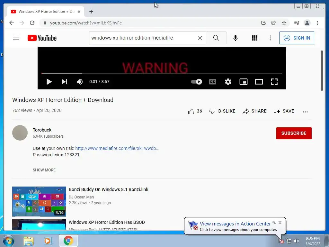The height and width of the screenshot is (247, 329).
Task: Open the player settings gear
Action: pyautogui.click(x=228, y=82)
